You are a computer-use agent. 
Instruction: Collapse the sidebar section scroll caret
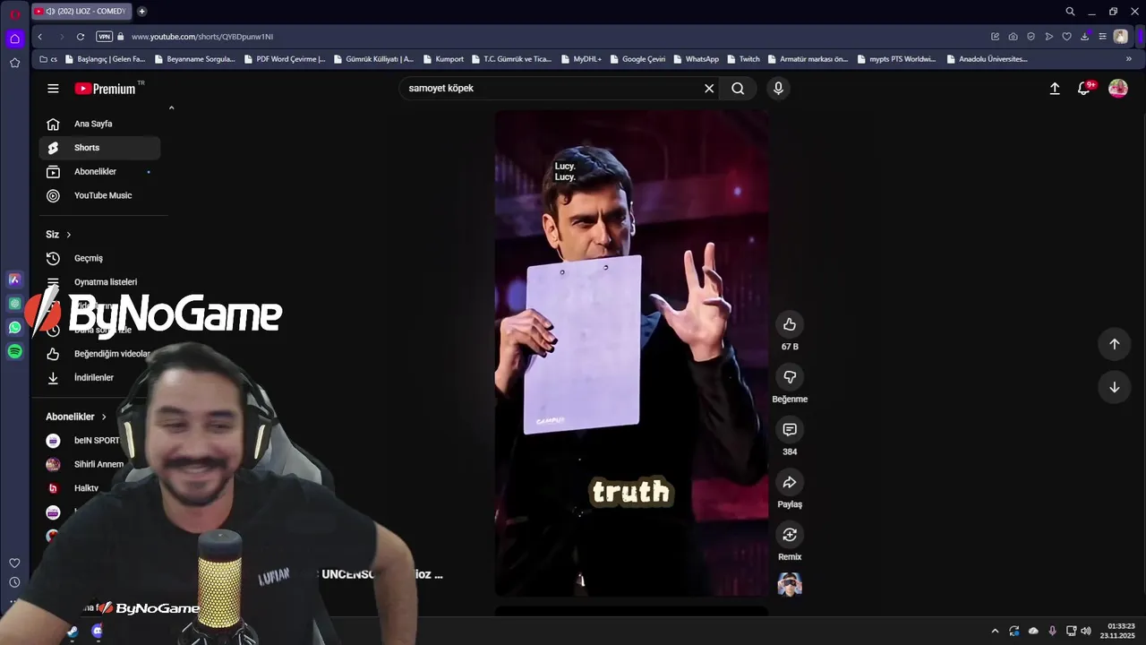click(x=171, y=107)
